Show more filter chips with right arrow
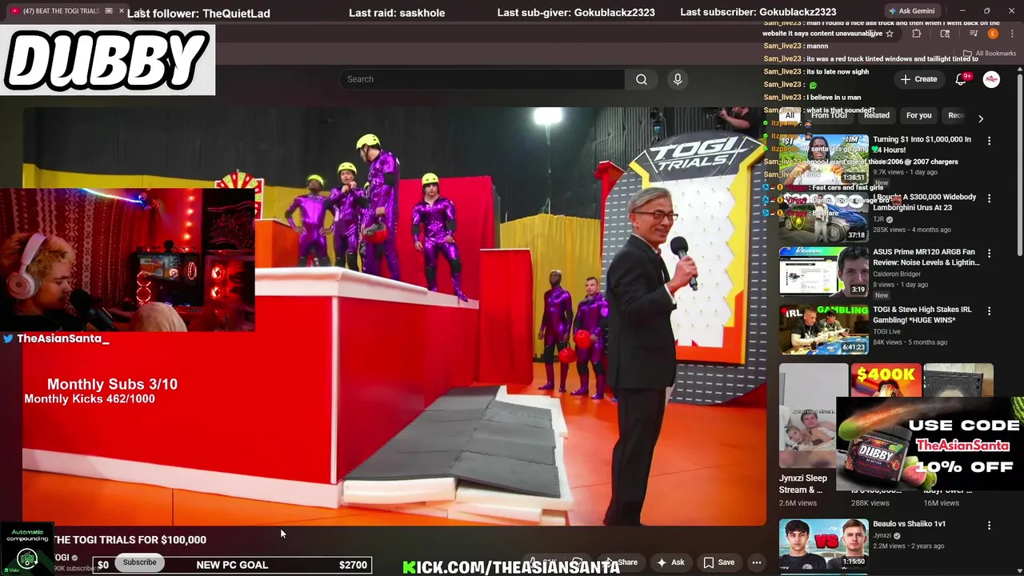 (981, 118)
